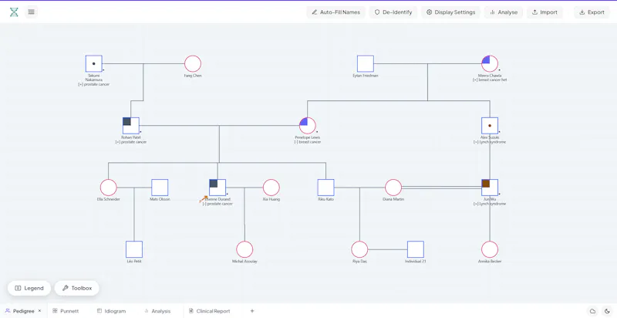The width and height of the screenshot is (617, 318).
Task: Click the Import button
Action: coord(545,12)
